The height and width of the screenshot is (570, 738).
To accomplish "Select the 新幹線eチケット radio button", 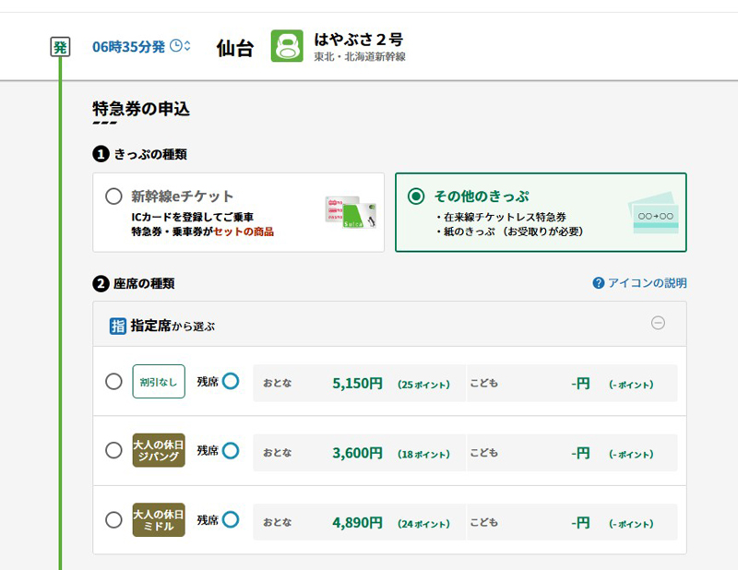I will [x=113, y=196].
